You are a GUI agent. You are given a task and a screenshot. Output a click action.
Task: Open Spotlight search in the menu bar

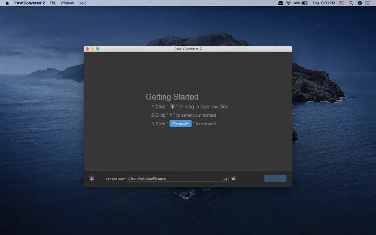[351, 3]
